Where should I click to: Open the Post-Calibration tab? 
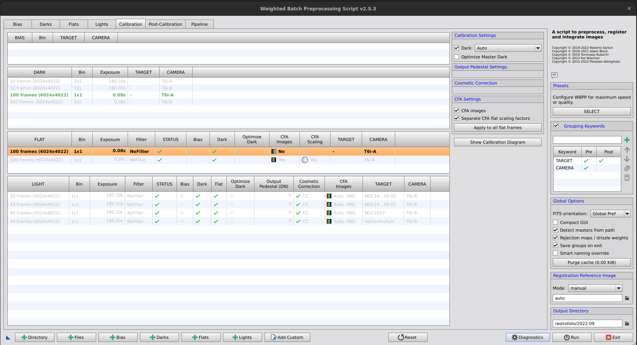click(165, 24)
